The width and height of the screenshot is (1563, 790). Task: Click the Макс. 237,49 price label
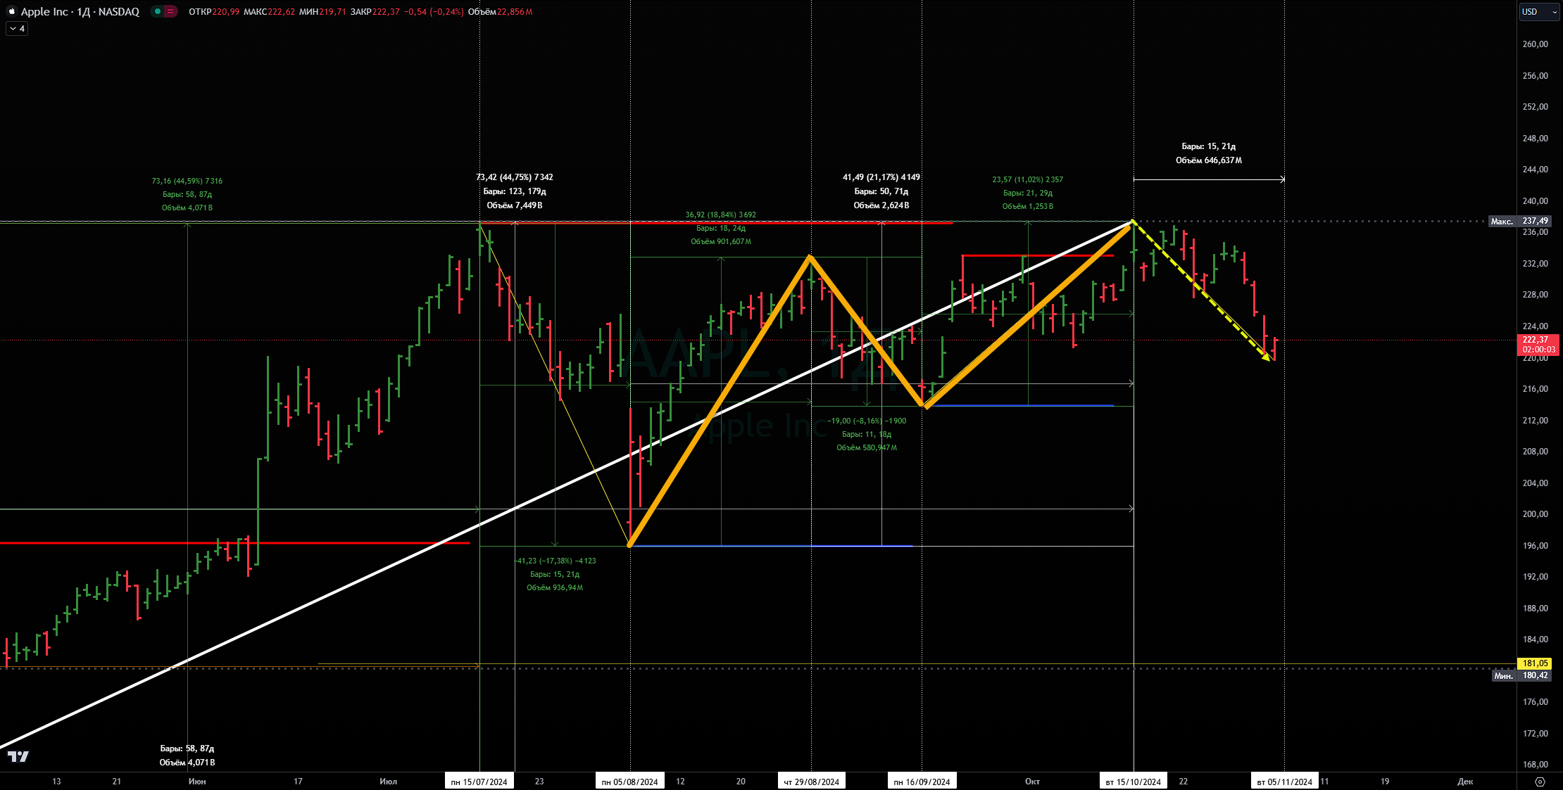(x=1519, y=221)
